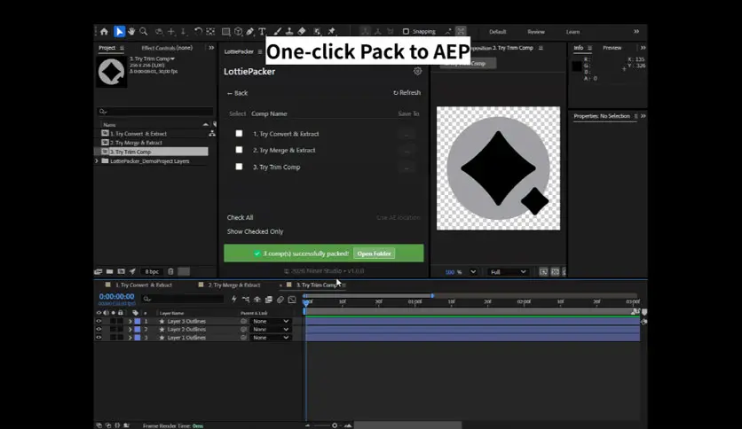This screenshot has height=429, width=742.
Task: Select the Selection arrow tool
Action: tap(119, 32)
